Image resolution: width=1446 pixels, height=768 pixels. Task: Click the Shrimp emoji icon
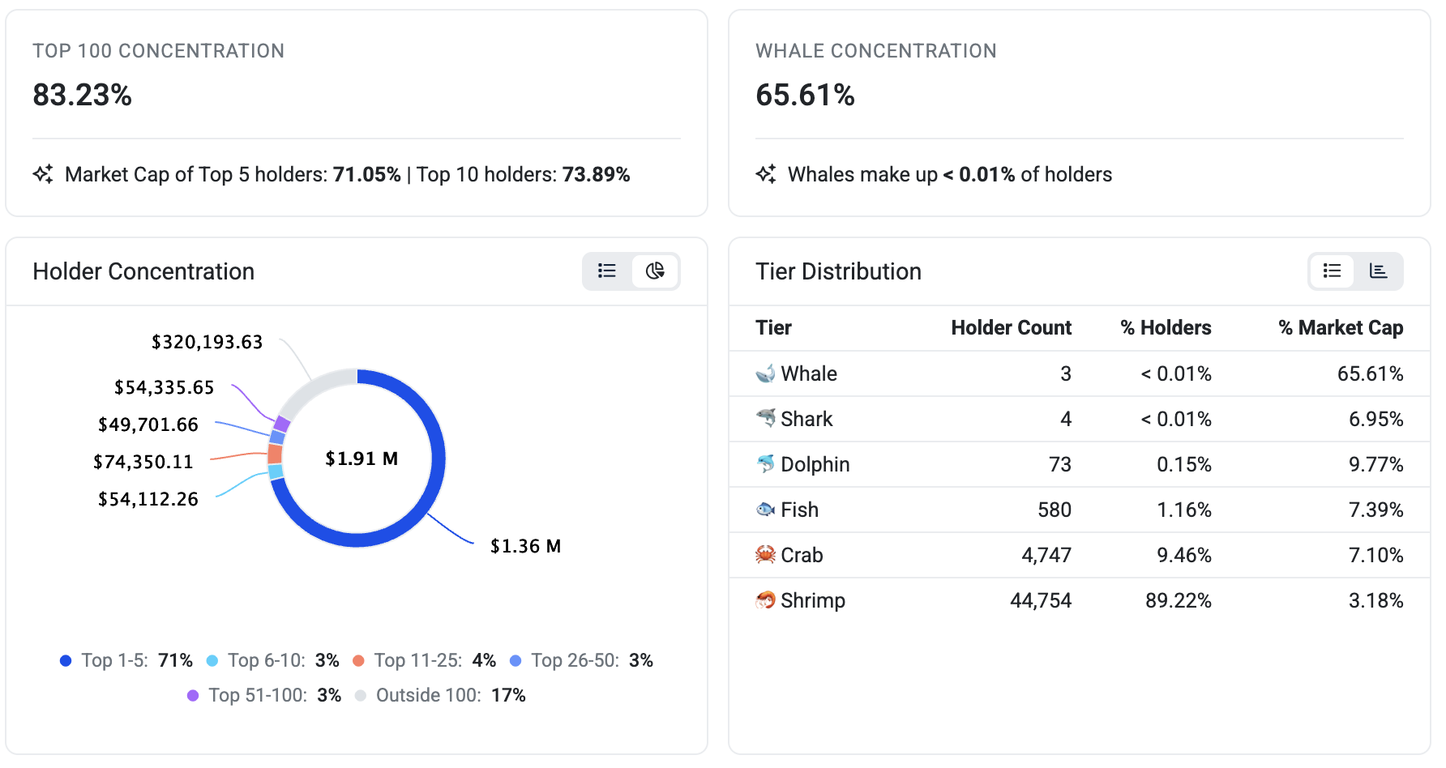pos(765,600)
